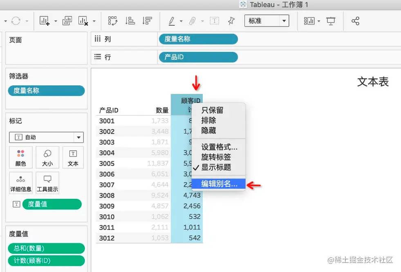Choose 只保留 from the context menu
The height and width of the screenshot is (272, 401).
pyautogui.click(x=218, y=110)
